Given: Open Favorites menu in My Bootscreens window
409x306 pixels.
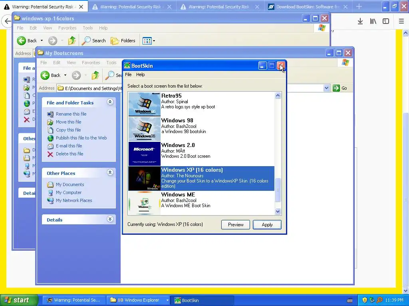Looking at the screenshot, I should [91, 63].
